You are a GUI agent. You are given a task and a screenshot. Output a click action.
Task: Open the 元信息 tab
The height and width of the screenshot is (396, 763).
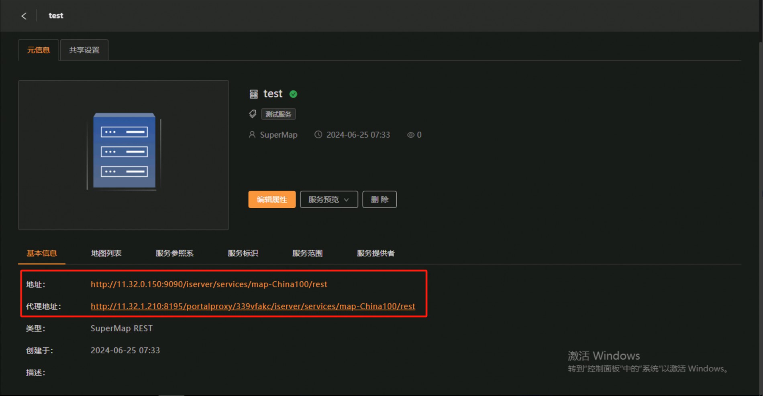[x=39, y=50]
